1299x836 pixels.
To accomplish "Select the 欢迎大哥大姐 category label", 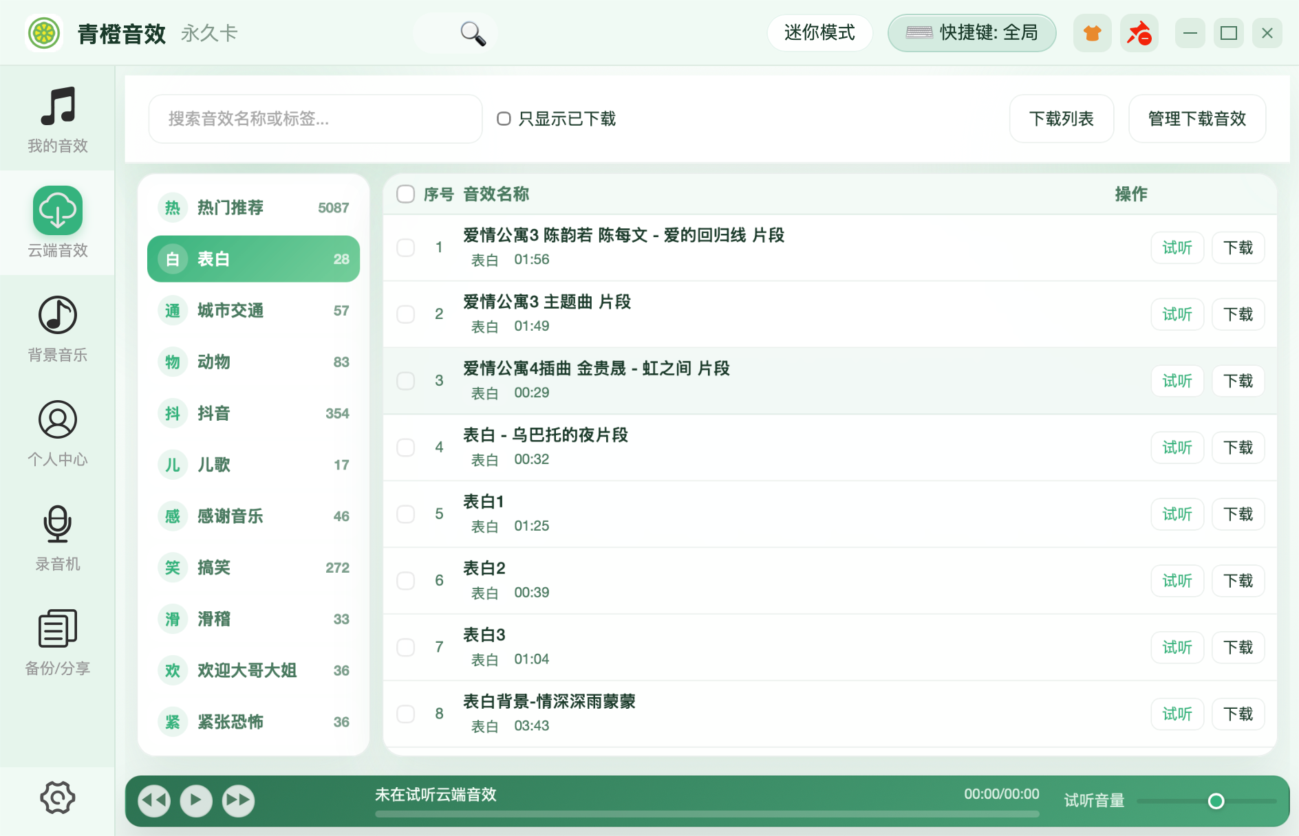I will [247, 670].
